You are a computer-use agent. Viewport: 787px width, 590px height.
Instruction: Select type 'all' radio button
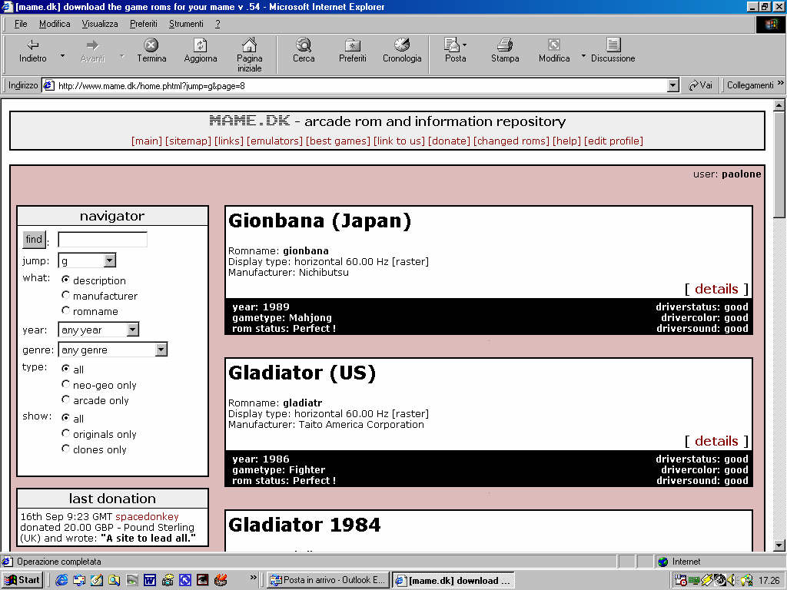click(66, 369)
